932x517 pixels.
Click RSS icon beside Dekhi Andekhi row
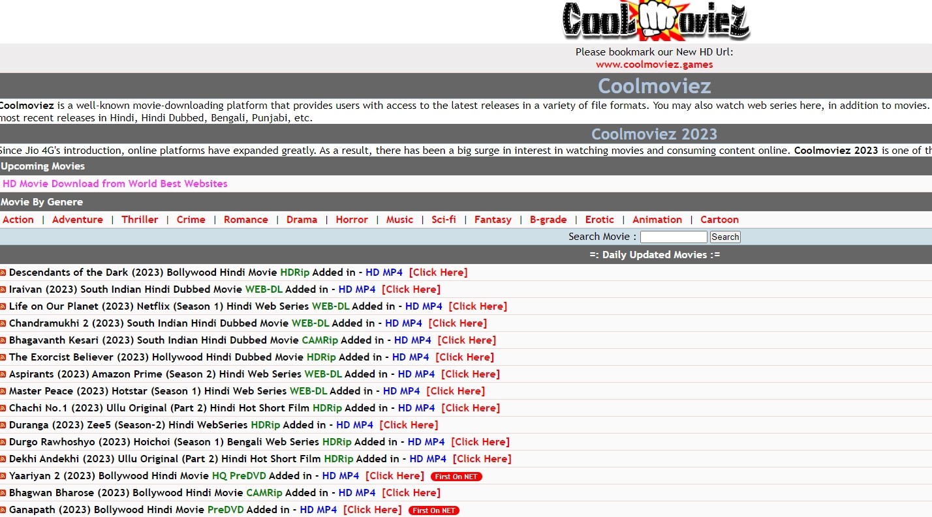(x=3, y=460)
